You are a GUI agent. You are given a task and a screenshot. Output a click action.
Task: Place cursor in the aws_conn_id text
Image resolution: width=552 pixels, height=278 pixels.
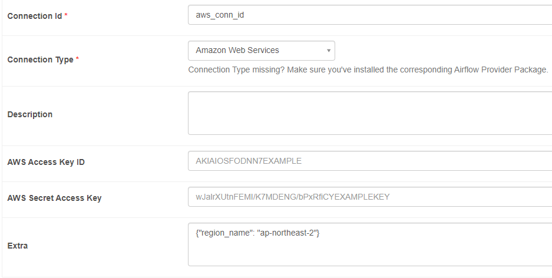point(220,15)
